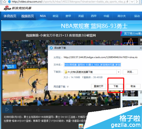Open the 体育首页 navigation item
The height and width of the screenshot is (129, 142).
(10, 16)
